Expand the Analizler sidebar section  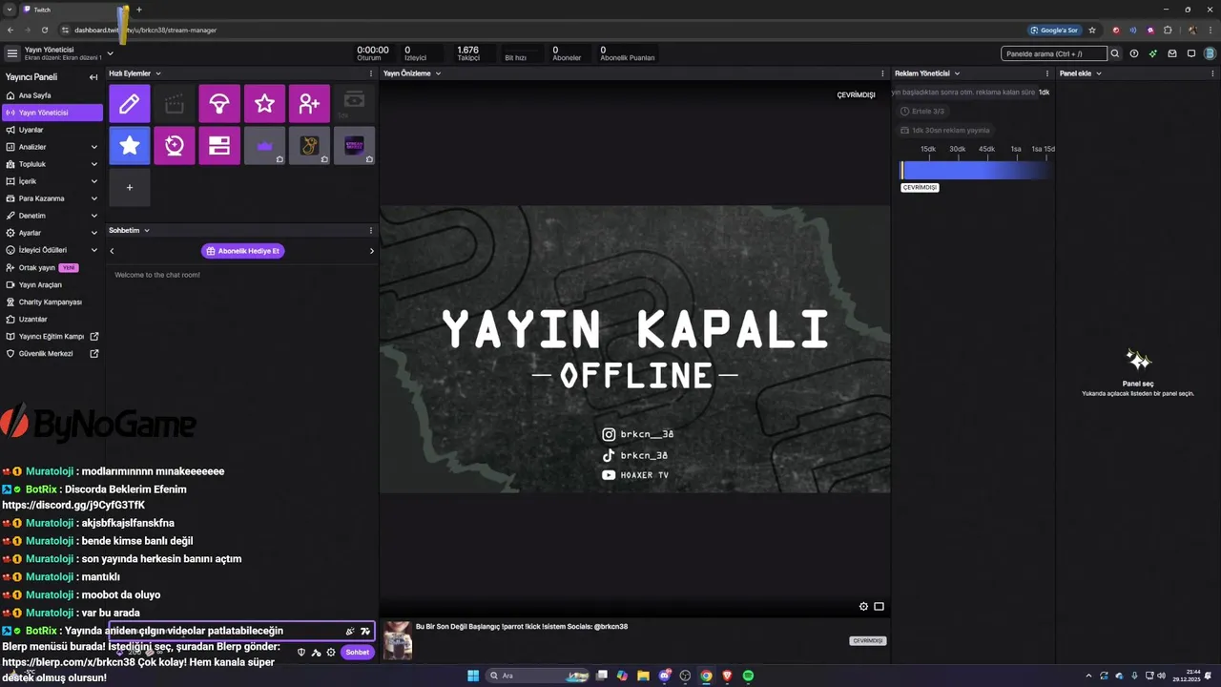point(93,147)
